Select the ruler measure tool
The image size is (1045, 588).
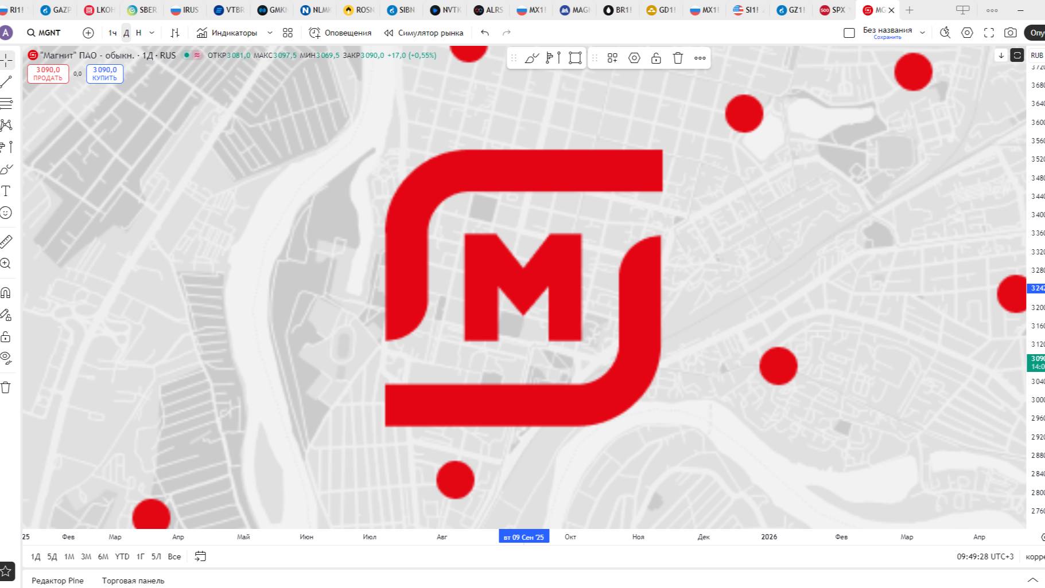tap(6, 241)
